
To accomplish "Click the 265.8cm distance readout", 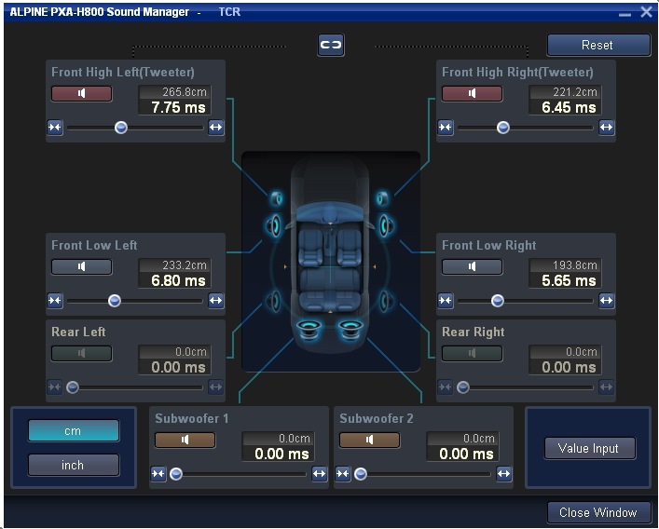I will click(x=184, y=92).
